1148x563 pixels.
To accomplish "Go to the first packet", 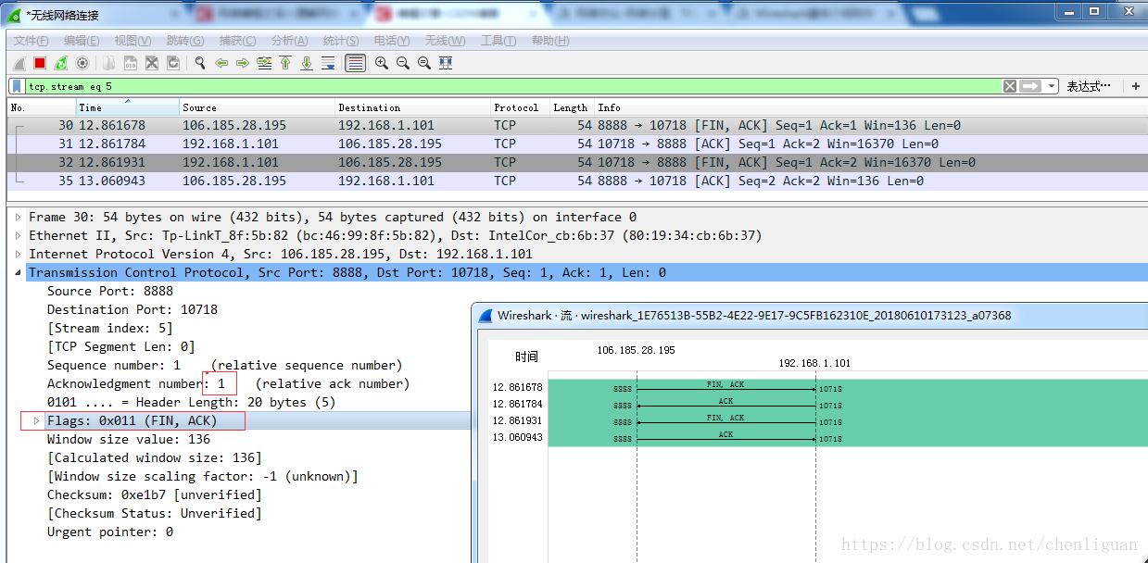I will [285, 63].
